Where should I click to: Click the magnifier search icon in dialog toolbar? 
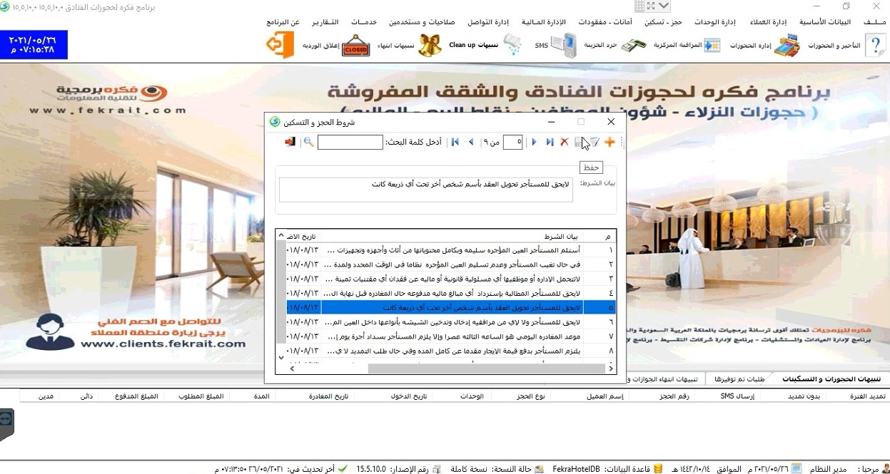tap(308, 143)
